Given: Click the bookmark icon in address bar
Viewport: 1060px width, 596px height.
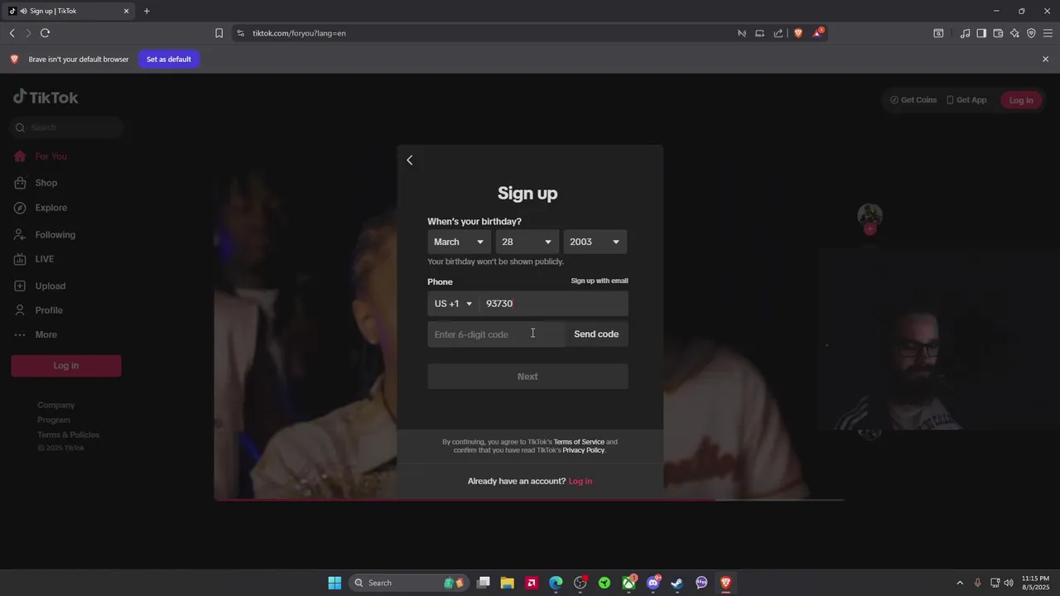Looking at the screenshot, I should point(219,33).
